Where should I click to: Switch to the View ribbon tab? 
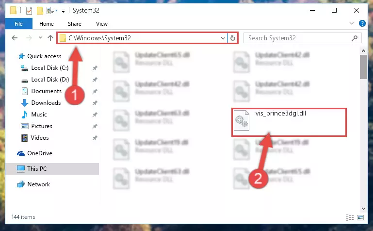click(x=102, y=24)
